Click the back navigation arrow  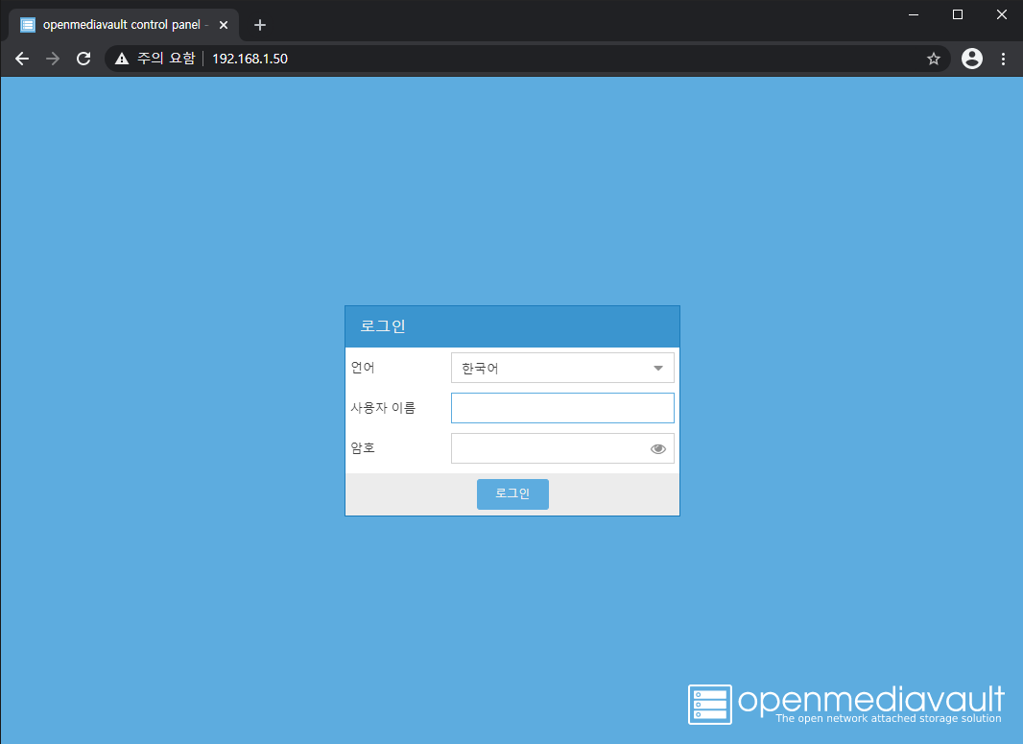[x=21, y=59]
